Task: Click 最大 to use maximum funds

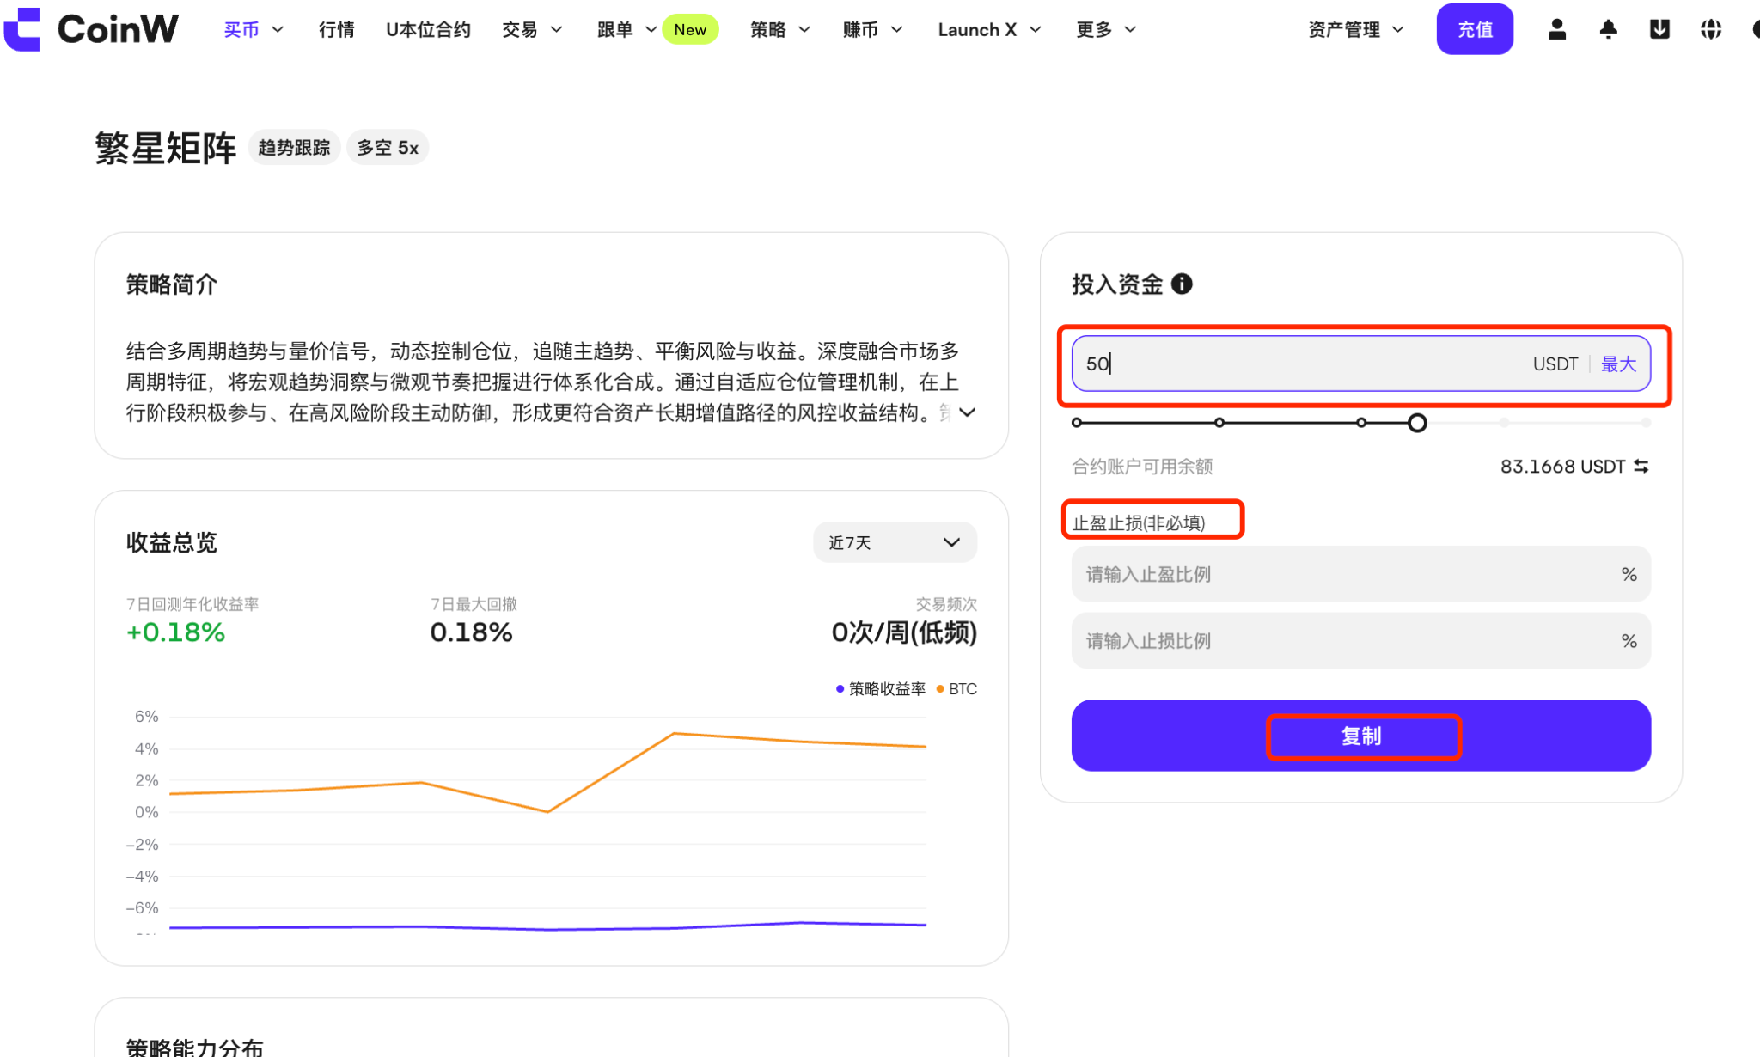Action: click(x=1618, y=364)
